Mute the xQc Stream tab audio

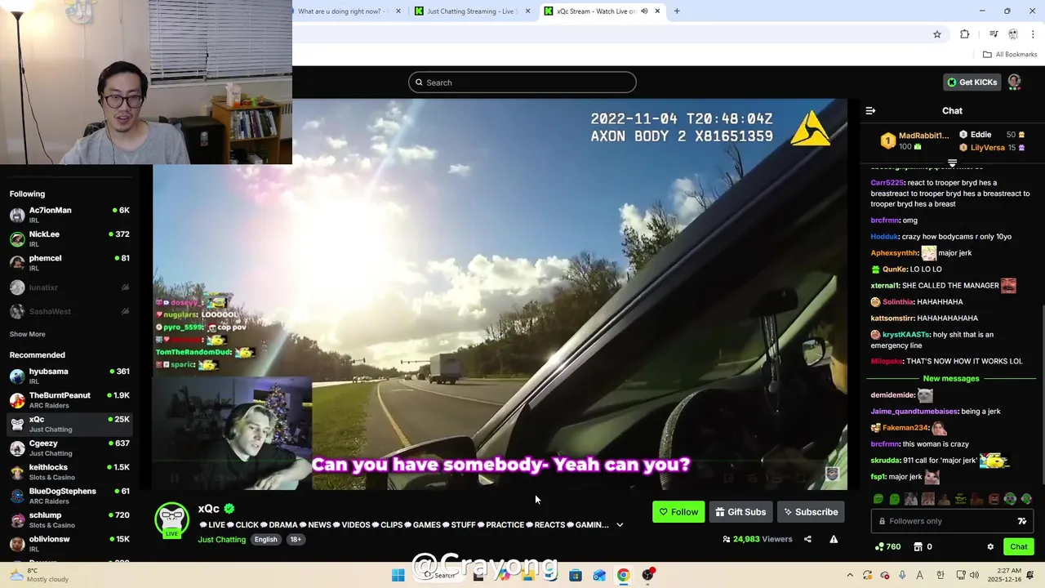click(x=644, y=11)
